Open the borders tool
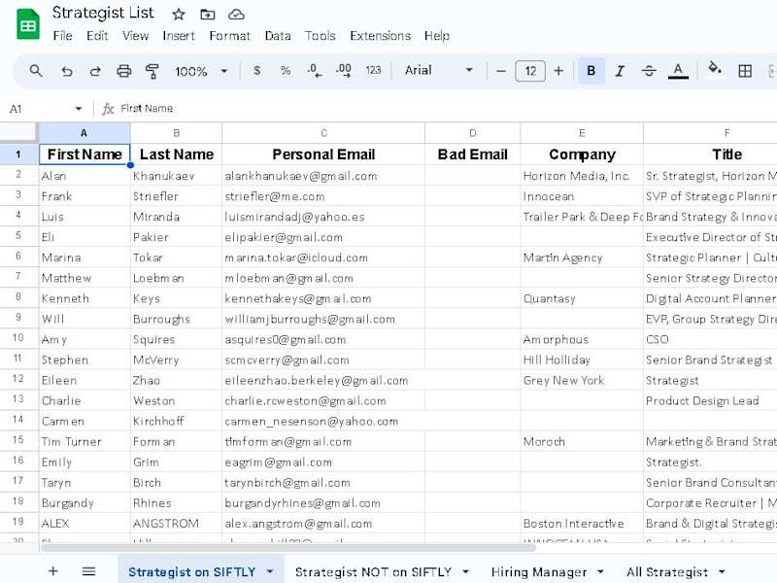Screen dimensions: 777x583 pyautogui.click(x=745, y=71)
